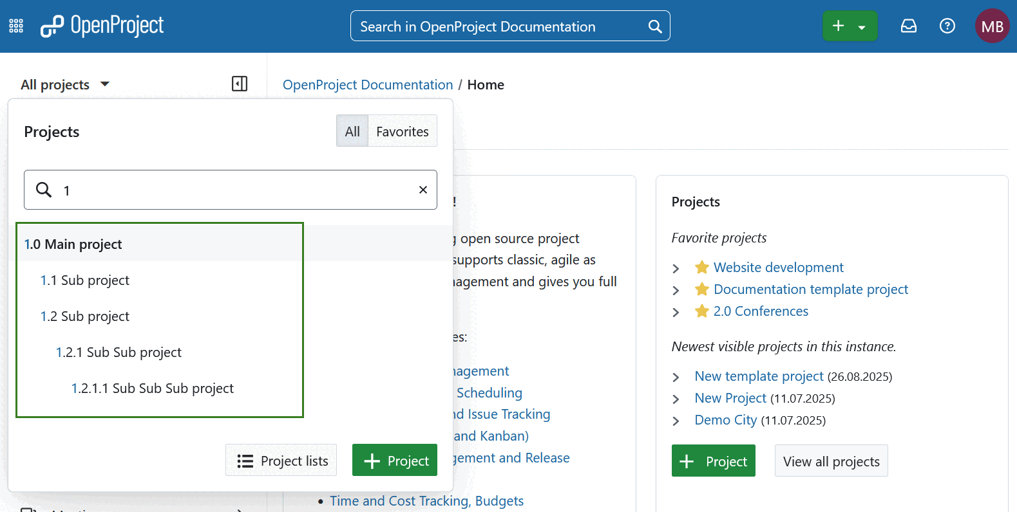This screenshot has height=512, width=1017.
Task: Click into the project search field
Action: 238,190
